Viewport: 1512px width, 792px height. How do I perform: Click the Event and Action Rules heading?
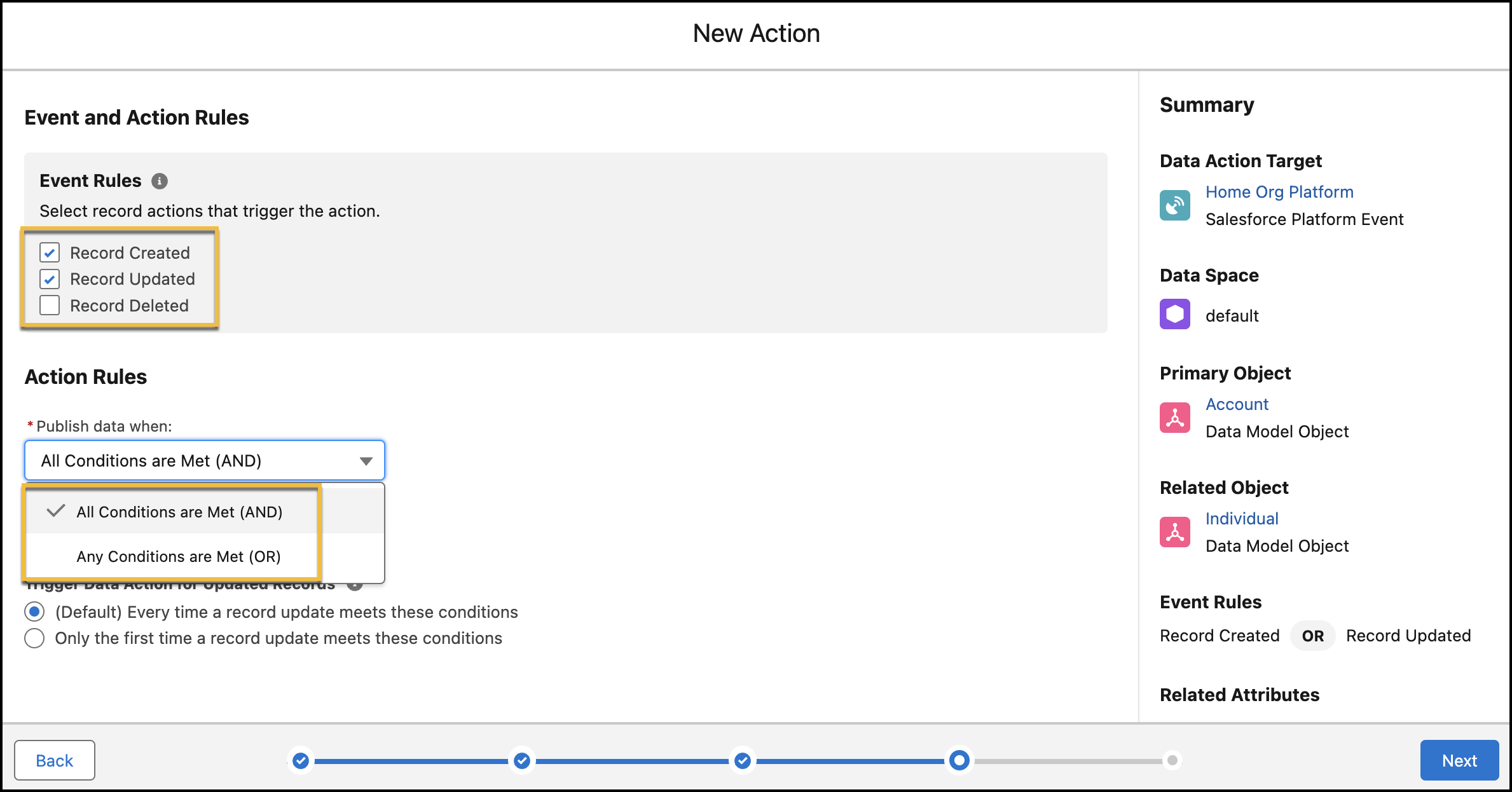[x=137, y=118]
